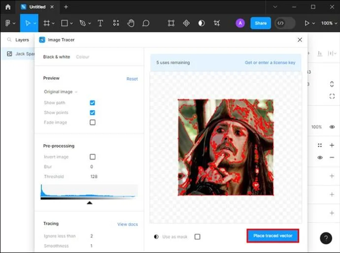Click the Blur value field
Viewport: 340px width, 253px height.
tap(92, 166)
